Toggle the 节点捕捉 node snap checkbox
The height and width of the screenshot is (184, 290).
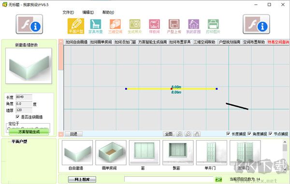[x=270, y=134]
